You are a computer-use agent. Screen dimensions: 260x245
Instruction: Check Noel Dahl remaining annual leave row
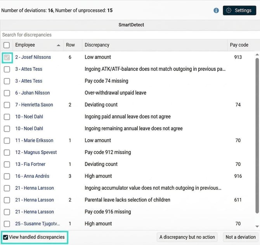tap(7, 129)
